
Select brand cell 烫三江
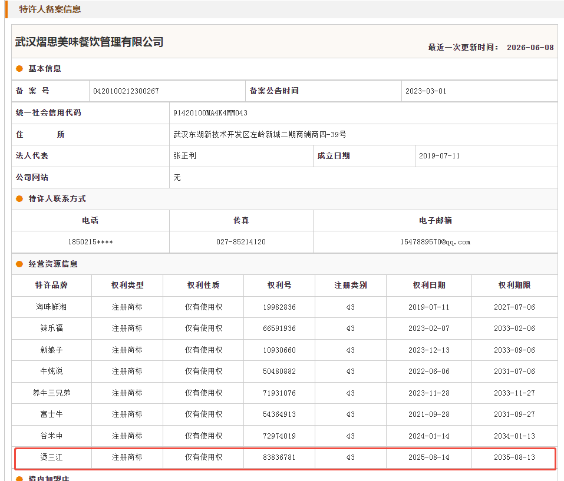coord(51,457)
